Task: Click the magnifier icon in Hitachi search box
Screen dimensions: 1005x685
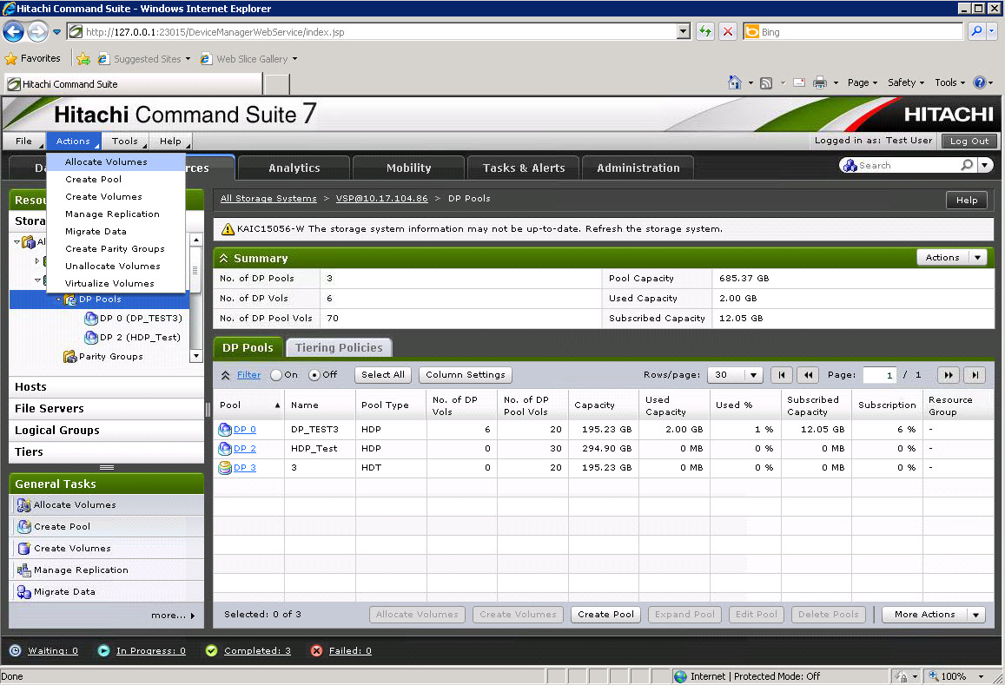Action: [967, 165]
